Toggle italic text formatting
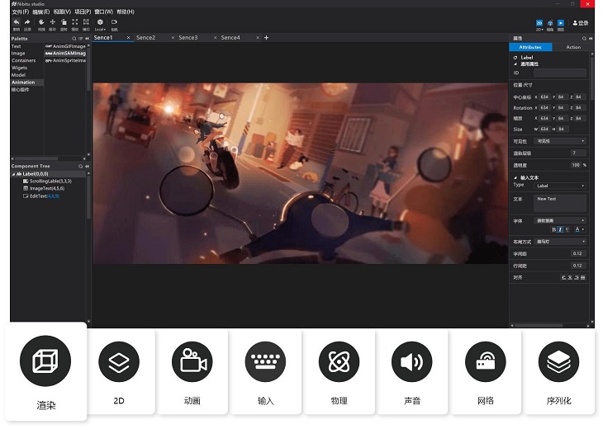603x429 pixels. pos(561,229)
